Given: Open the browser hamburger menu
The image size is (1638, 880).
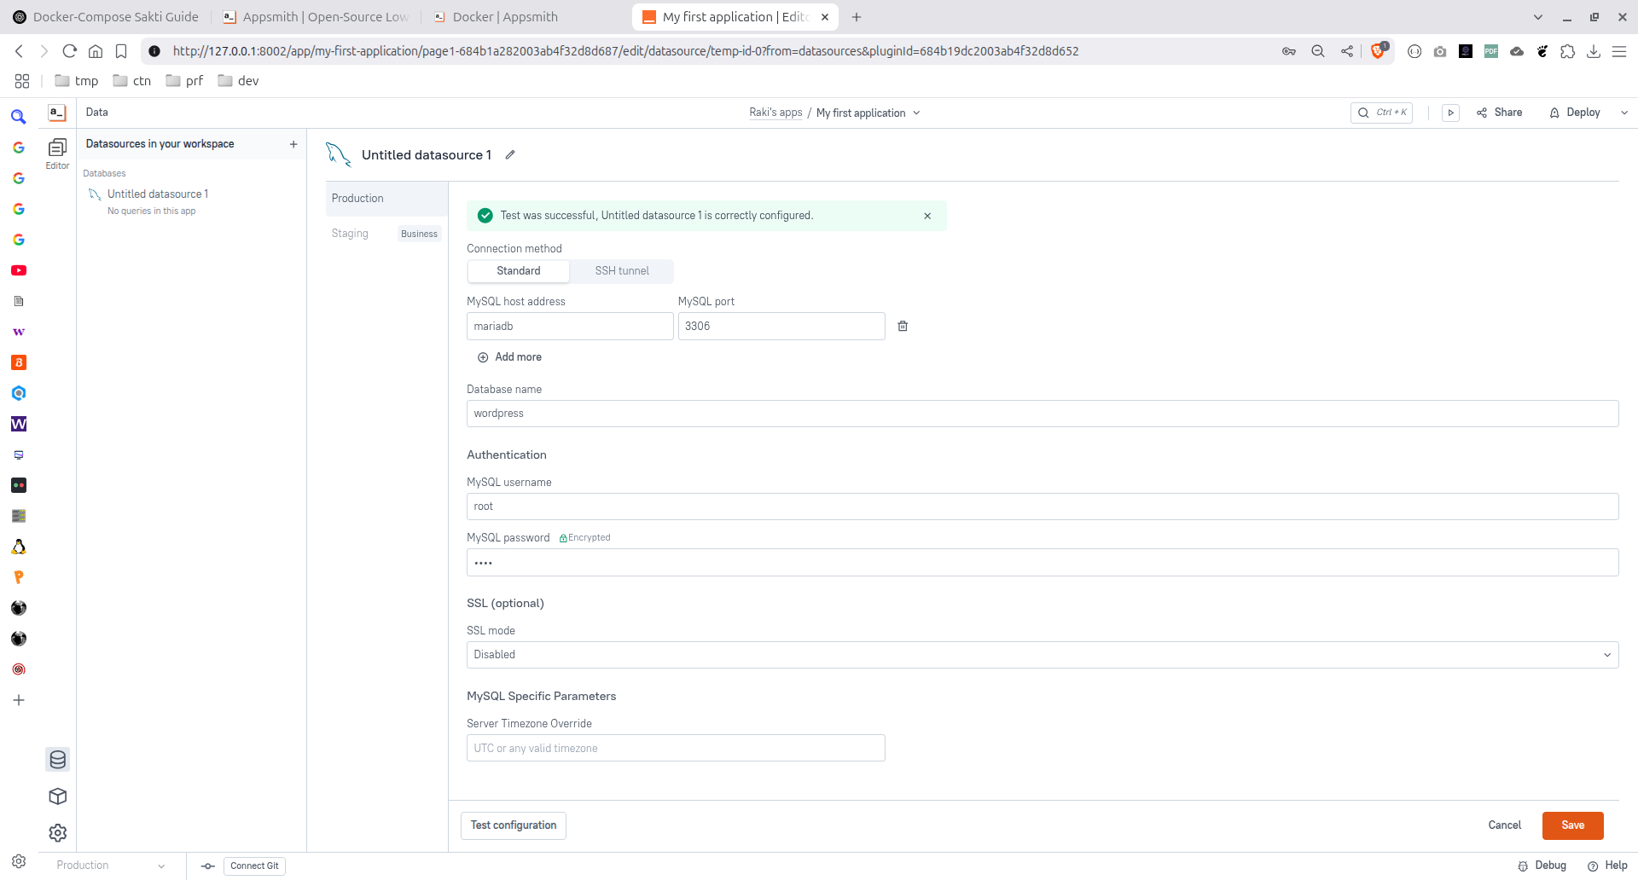Looking at the screenshot, I should [1618, 51].
